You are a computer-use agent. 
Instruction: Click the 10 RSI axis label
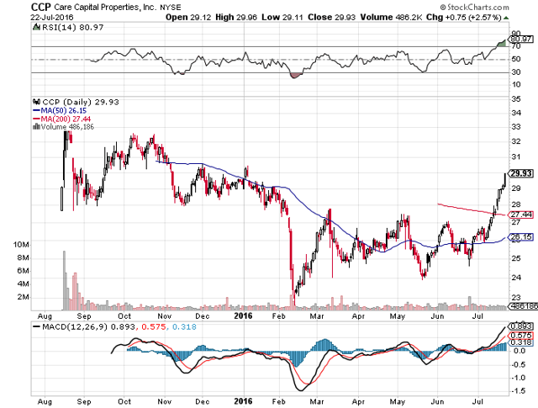coord(516,84)
